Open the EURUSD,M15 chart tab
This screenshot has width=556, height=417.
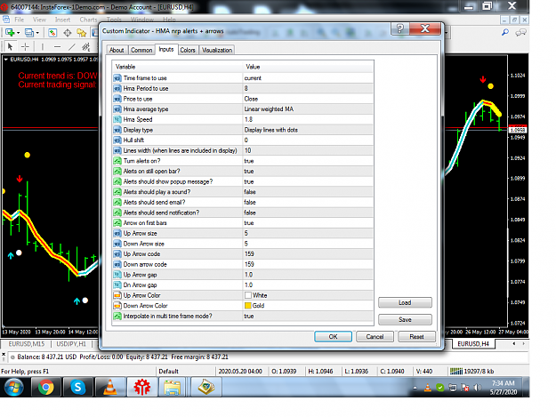[x=27, y=344]
